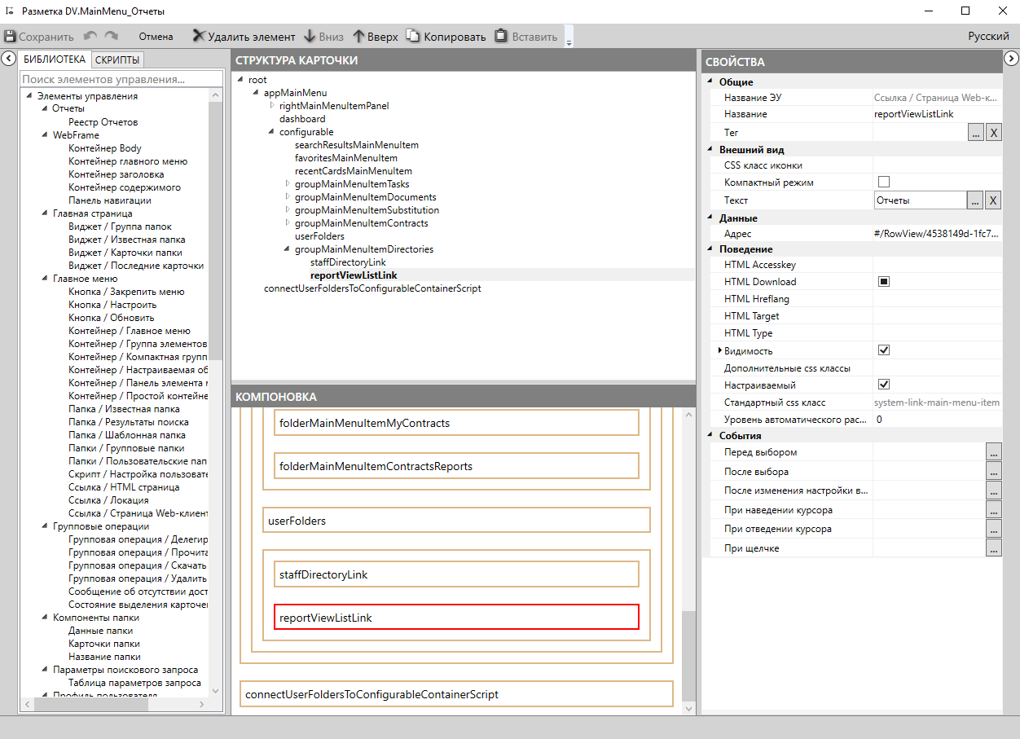
Task: Switch to the СКРИПТЫ tab
Action: 117,60
